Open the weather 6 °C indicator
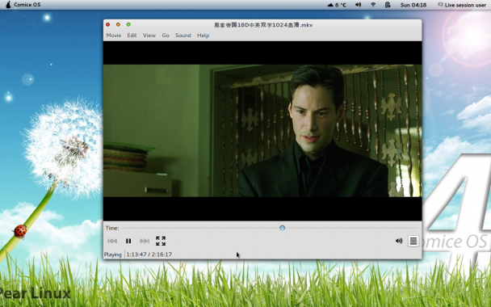491x307 pixels. 337,5
